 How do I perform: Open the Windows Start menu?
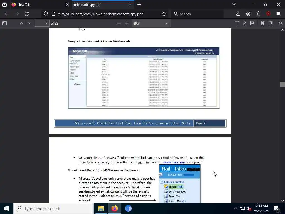7,208
